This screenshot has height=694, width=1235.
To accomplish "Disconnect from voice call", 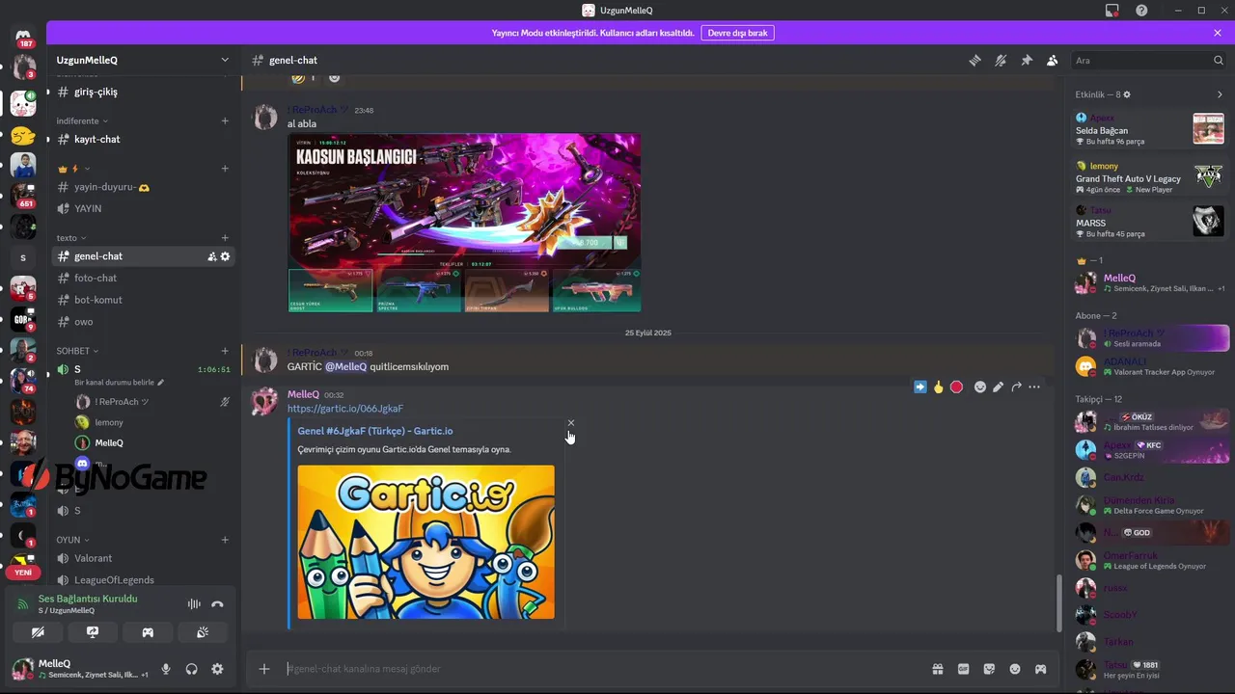I will point(217,604).
